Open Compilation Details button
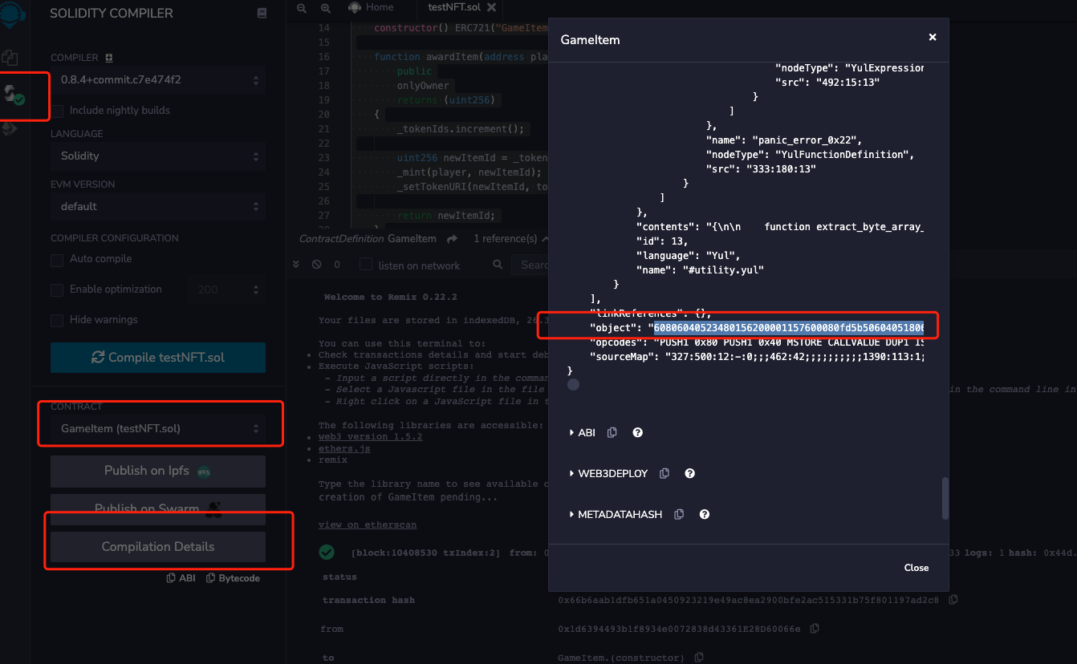Screen dimensions: 1077x664 158,547
